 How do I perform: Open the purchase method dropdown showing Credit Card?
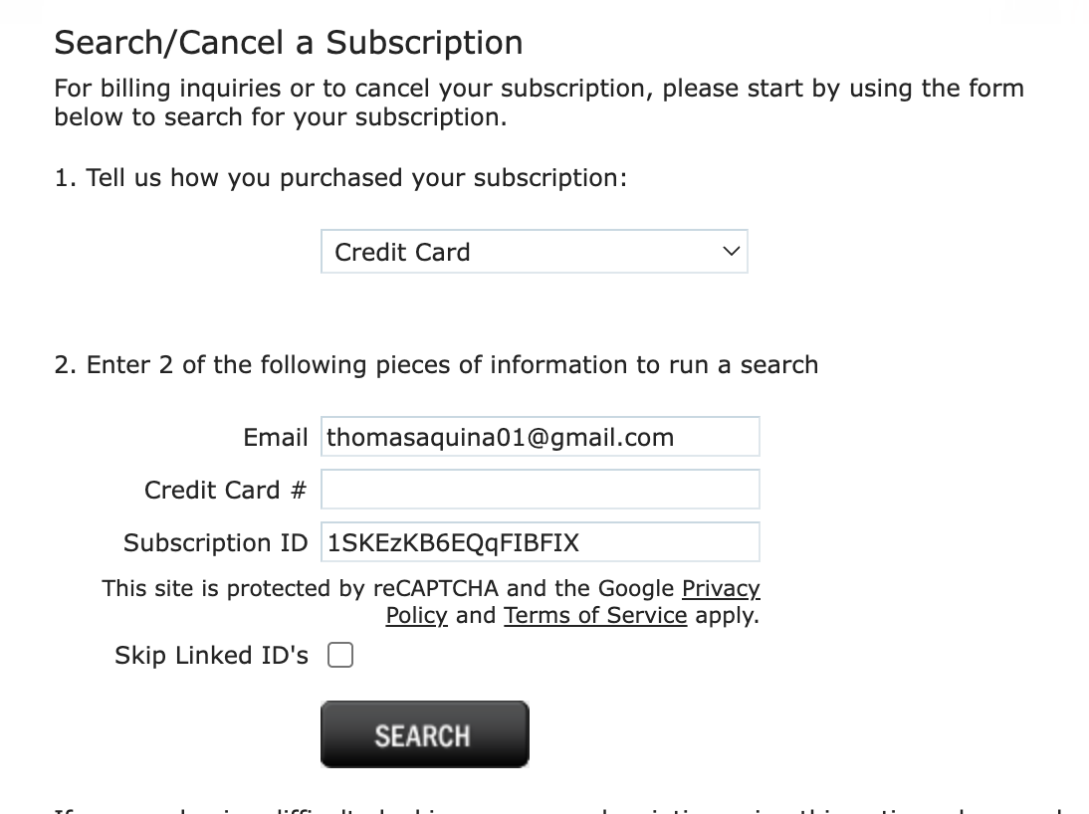tap(533, 252)
